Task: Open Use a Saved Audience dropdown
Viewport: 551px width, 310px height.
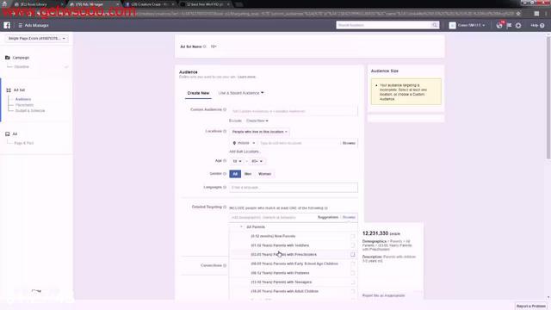Action: (241, 93)
